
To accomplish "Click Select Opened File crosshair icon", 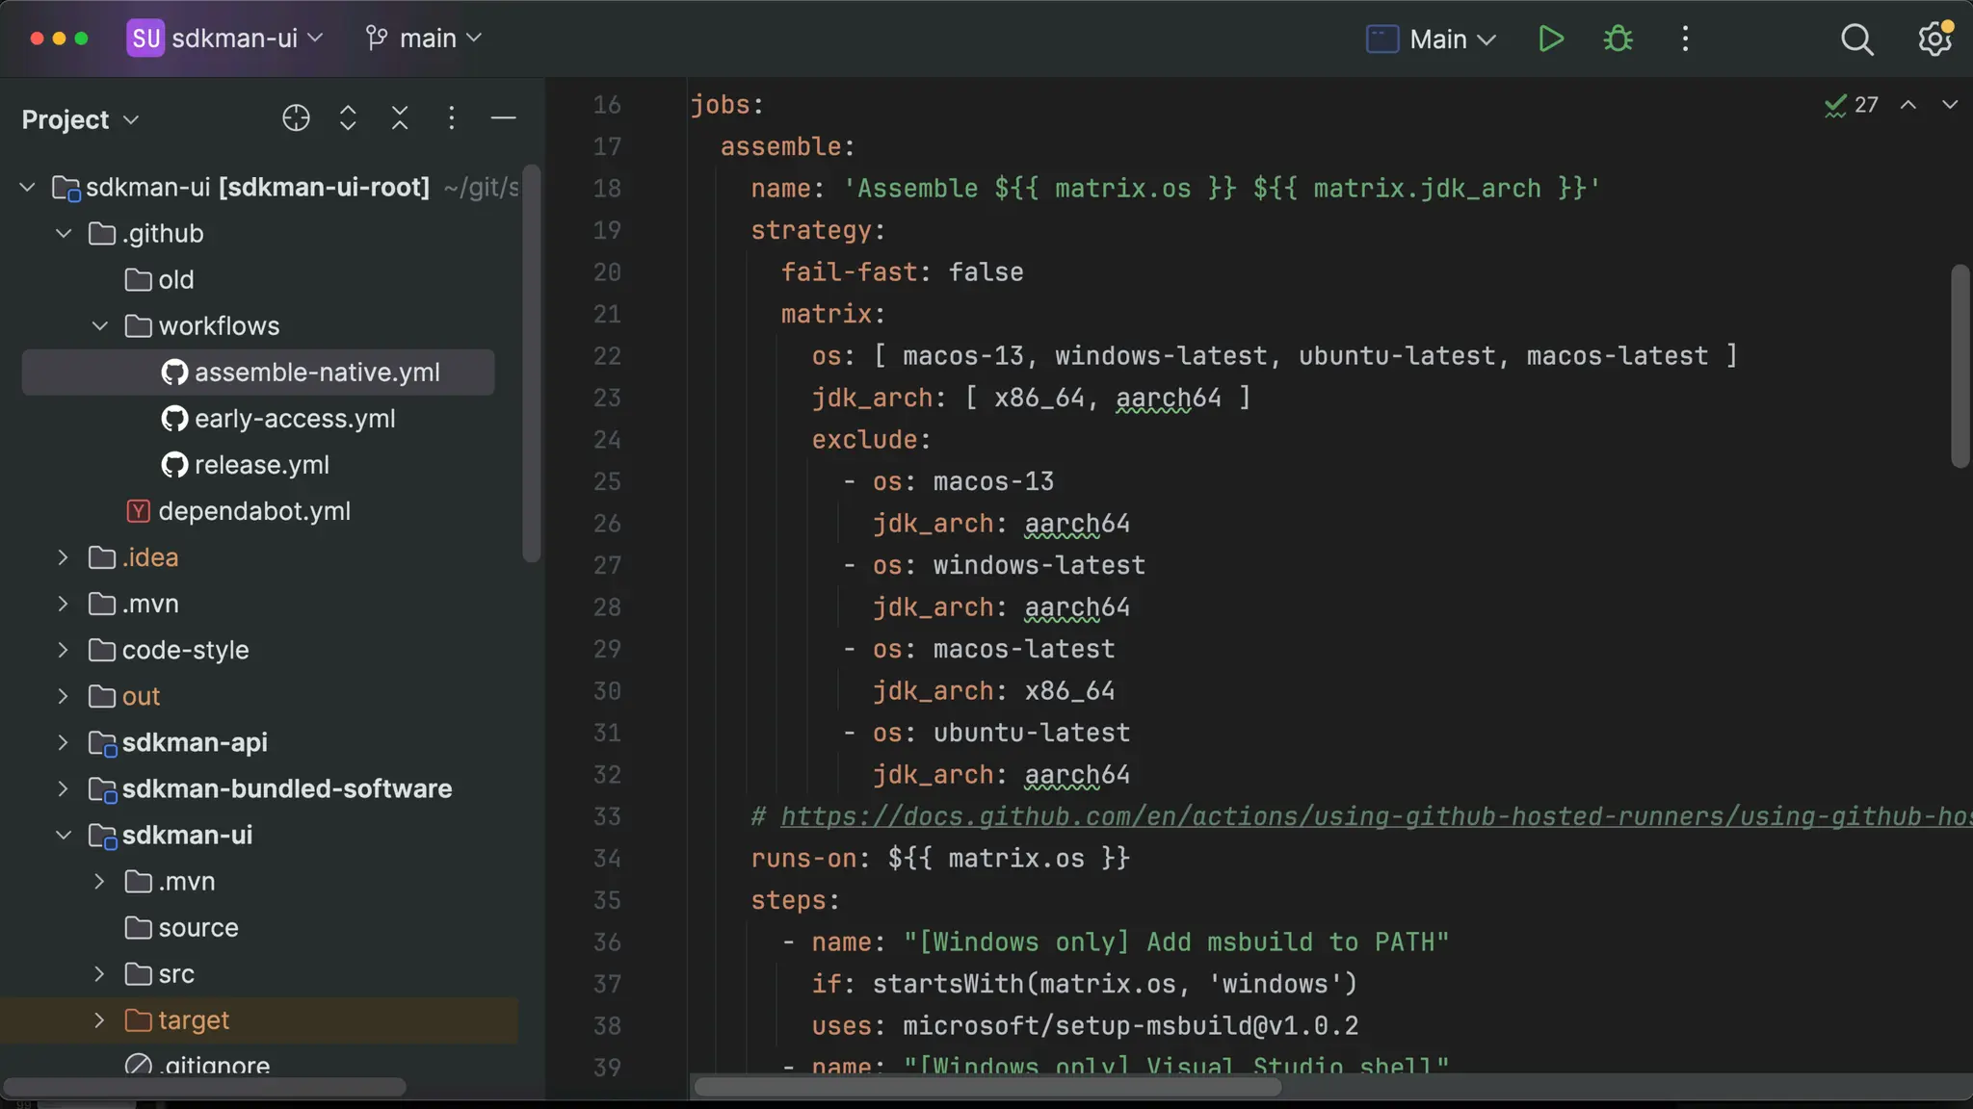I will tap(296, 118).
